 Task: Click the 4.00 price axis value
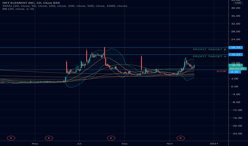[x=234, y=79]
